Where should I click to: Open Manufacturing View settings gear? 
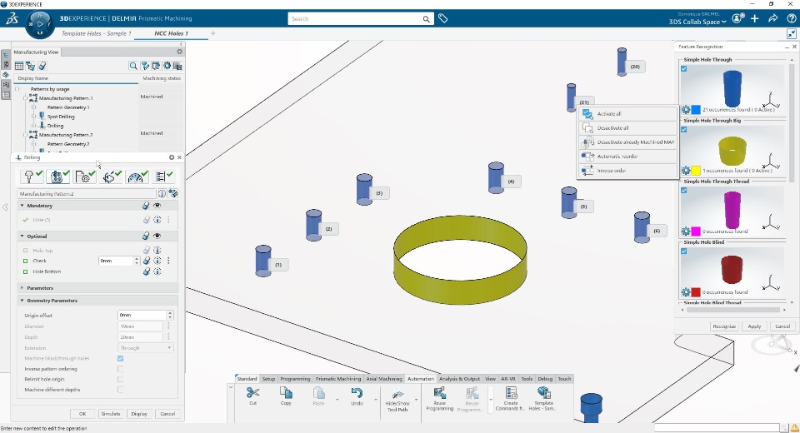pyautogui.click(x=180, y=52)
